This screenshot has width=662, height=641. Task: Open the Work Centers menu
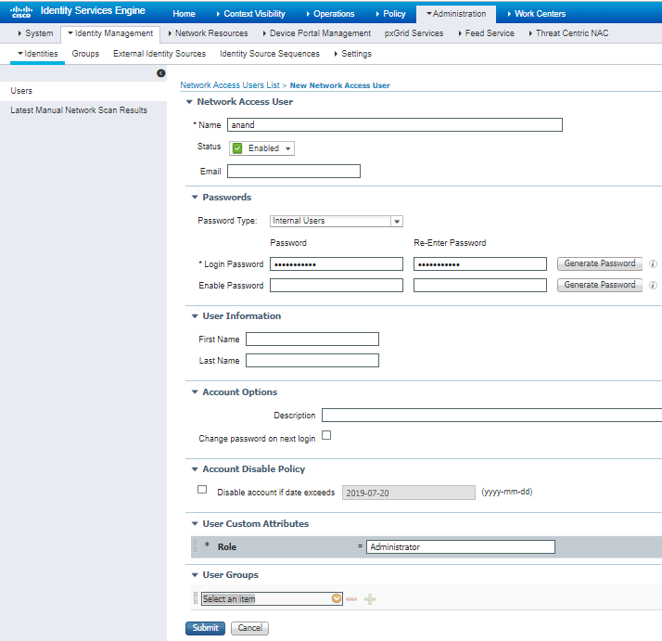(x=537, y=14)
